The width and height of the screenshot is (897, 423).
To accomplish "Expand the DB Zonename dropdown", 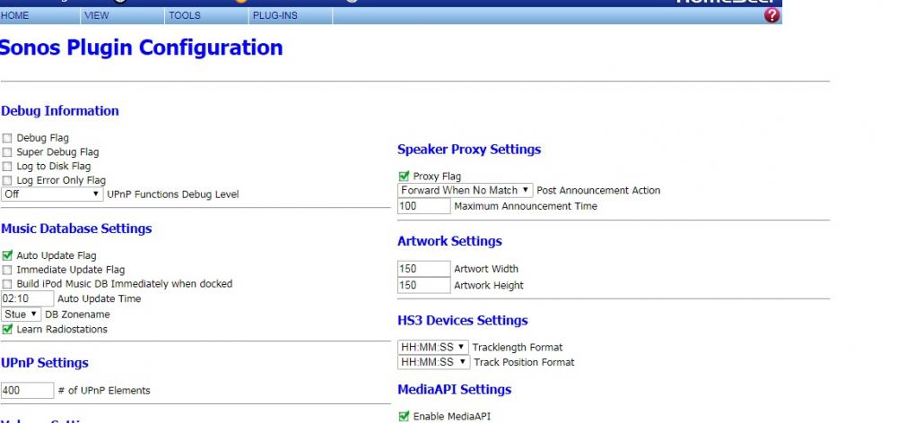I will point(22,315).
